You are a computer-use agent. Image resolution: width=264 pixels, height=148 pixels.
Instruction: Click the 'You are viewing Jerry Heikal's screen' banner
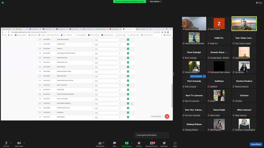coord(130,2)
